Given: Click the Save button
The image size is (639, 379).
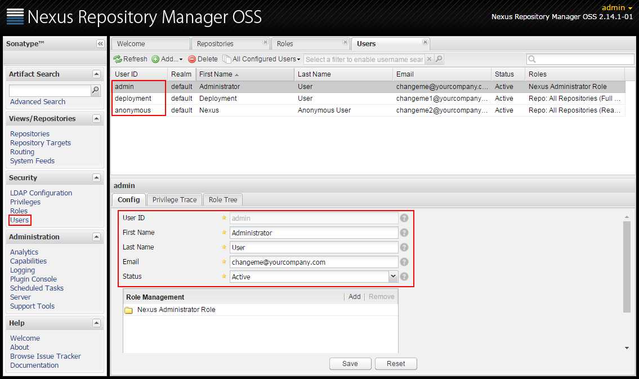Looking at the screenshot, I should [350, 364].
